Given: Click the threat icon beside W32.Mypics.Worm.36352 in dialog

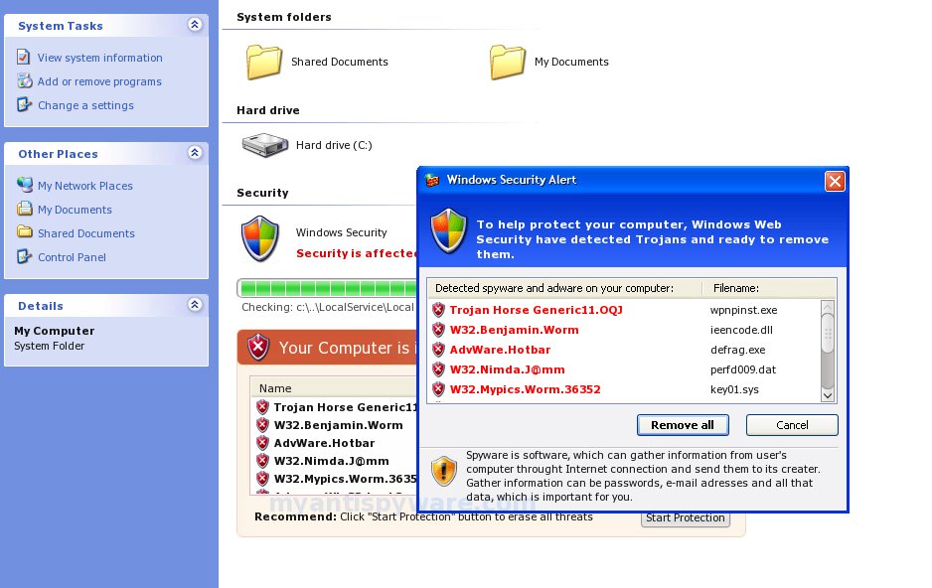Looking at the screenshot, I should [438, 389].
